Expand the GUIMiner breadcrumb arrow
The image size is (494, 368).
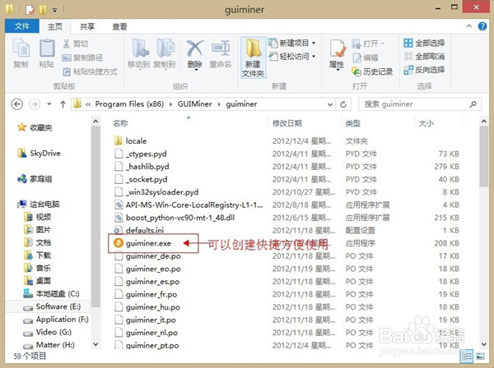[x=219, y=104]
